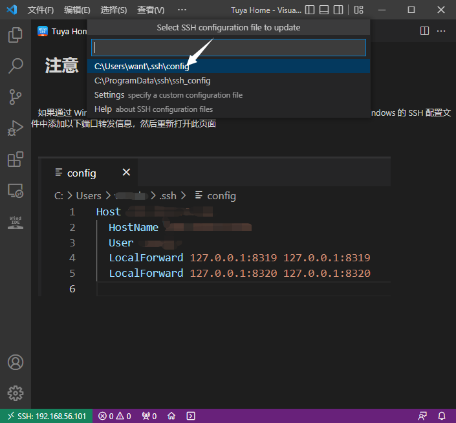
Task: Click the SSH: 192.168.56.101 remote indicator
Action: pos(46,416)
